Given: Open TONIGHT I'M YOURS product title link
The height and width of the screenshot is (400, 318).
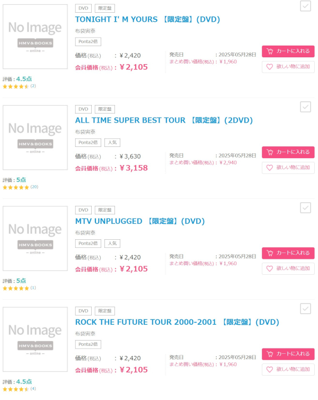Looking at the screenshot, I should (x=147, y=20).
